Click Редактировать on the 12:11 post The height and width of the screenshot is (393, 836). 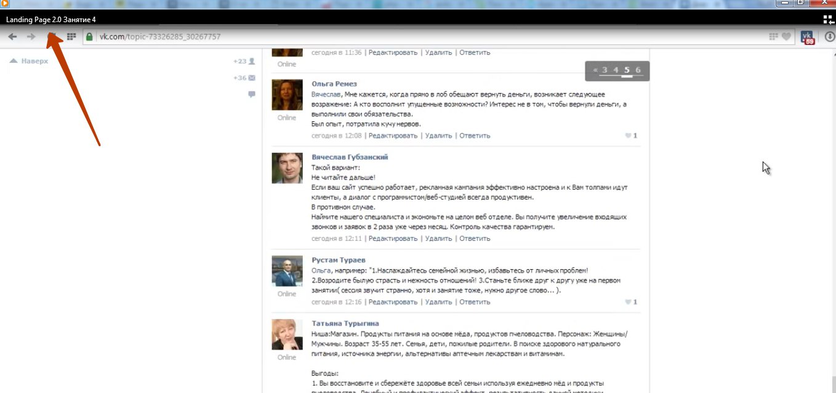(393, 238)
